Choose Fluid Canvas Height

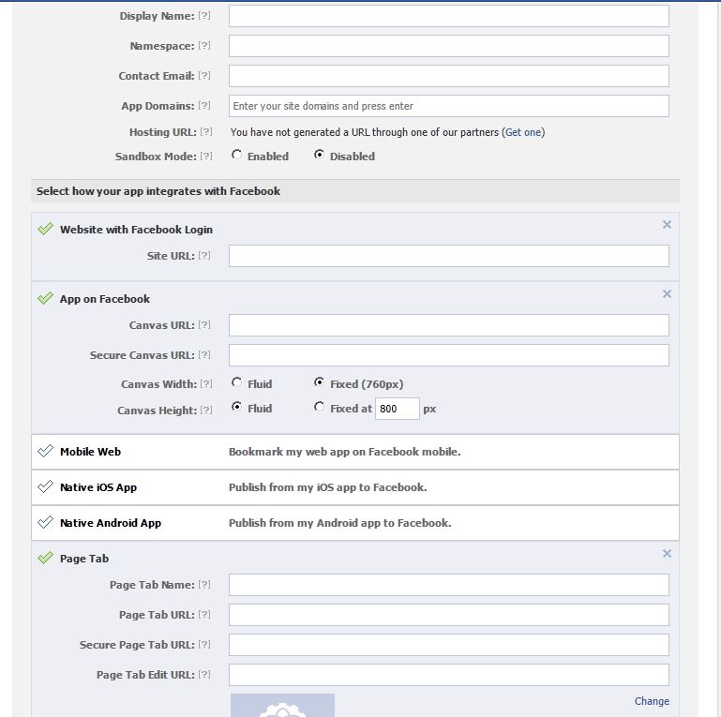237,407
